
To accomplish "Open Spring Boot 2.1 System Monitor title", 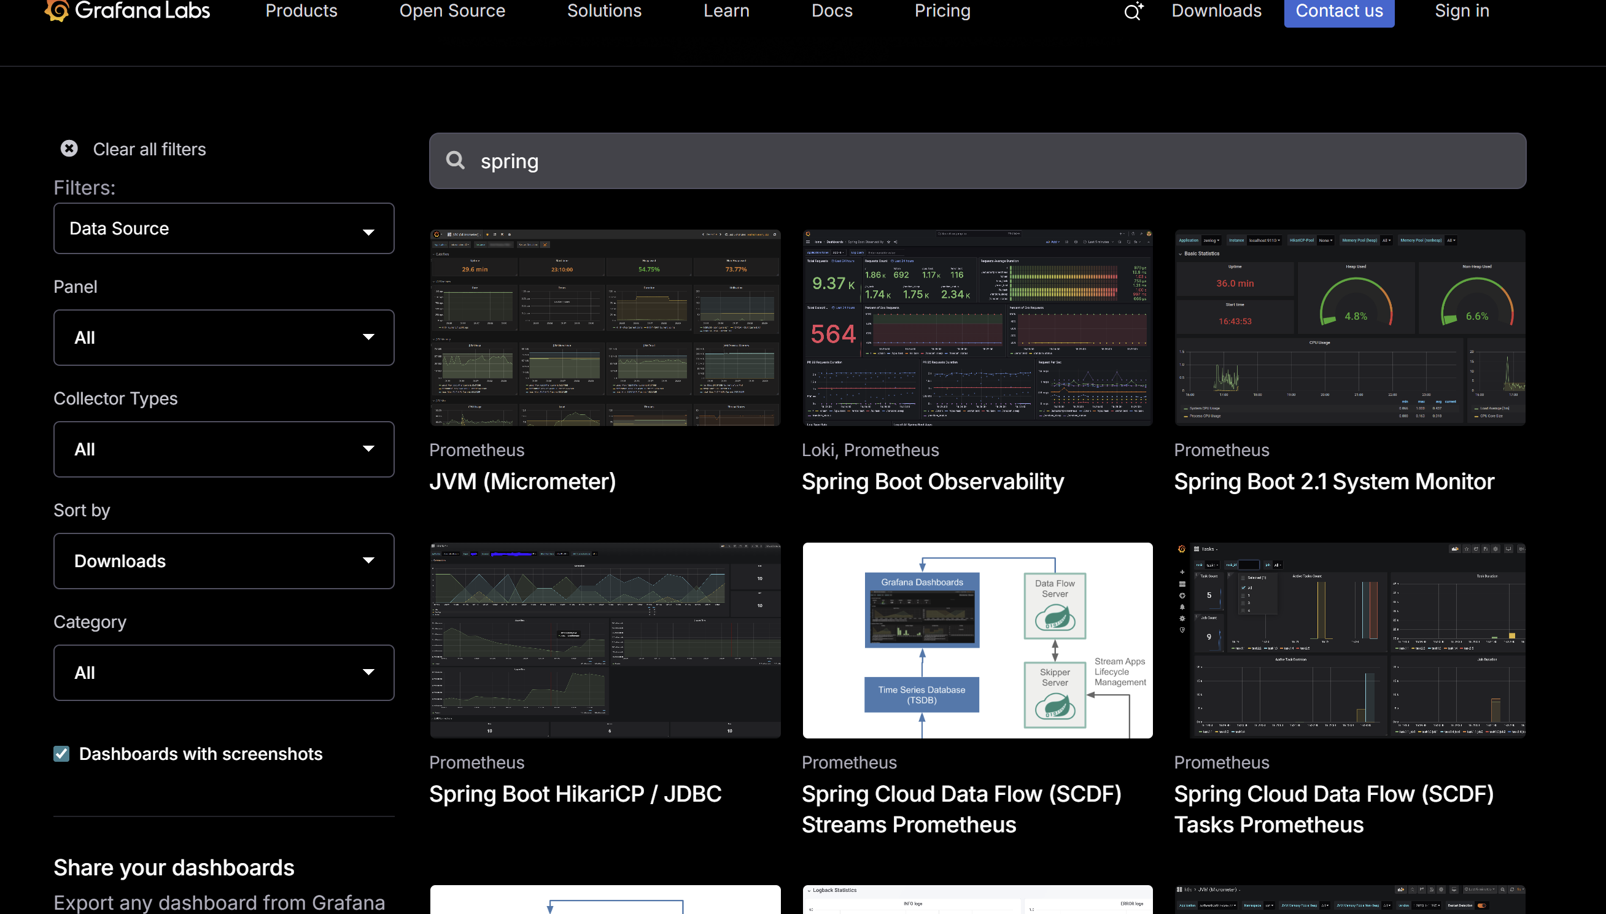I will pos(1333,481).
